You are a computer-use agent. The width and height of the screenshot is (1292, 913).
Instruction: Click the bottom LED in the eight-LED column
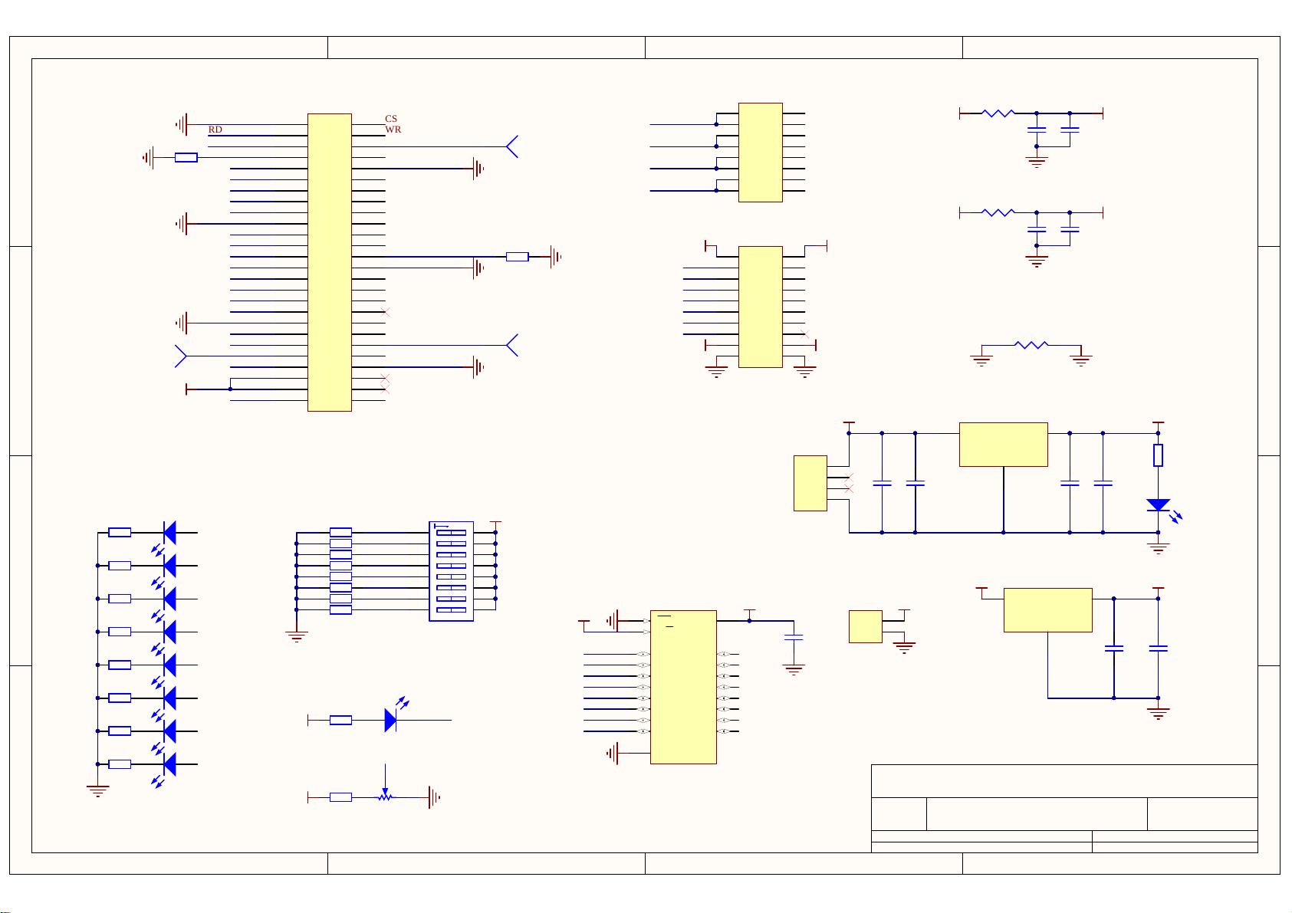(x=170, y=764)
